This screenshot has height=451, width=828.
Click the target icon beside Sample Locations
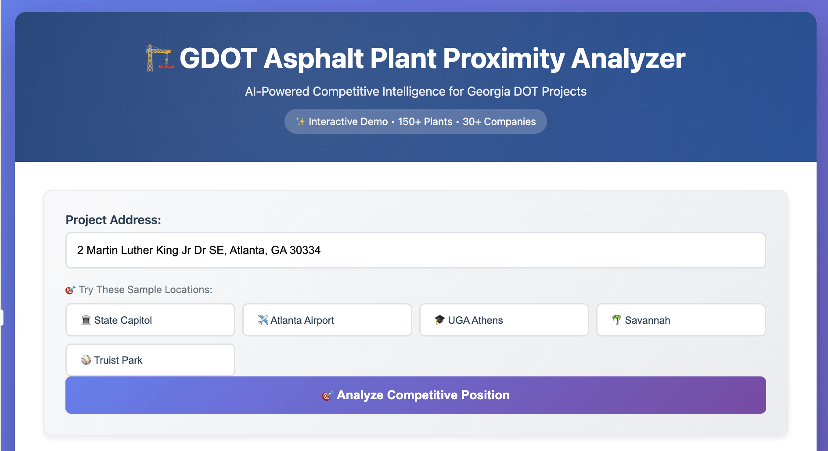pos(70,290)
